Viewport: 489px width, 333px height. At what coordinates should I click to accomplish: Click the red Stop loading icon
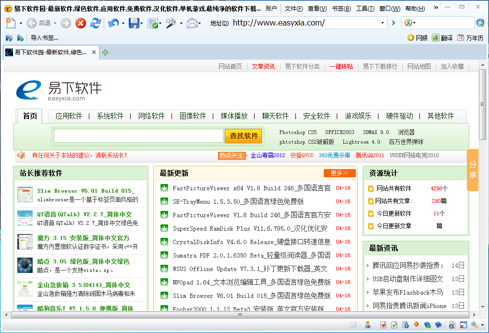[81, 23]
